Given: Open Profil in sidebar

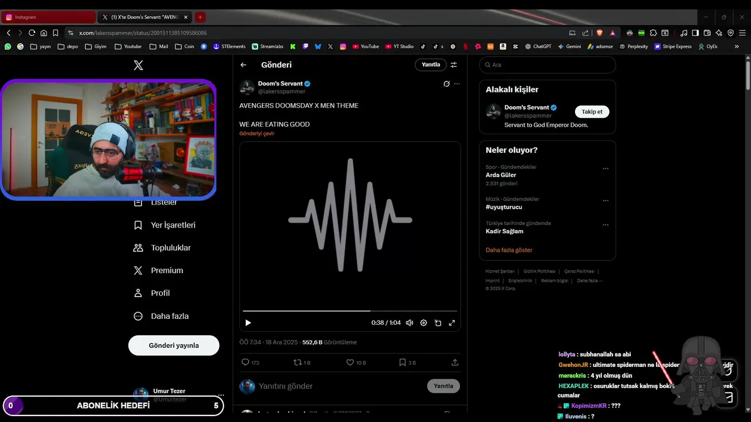Looking at the screenshot, I should point(152,293).
